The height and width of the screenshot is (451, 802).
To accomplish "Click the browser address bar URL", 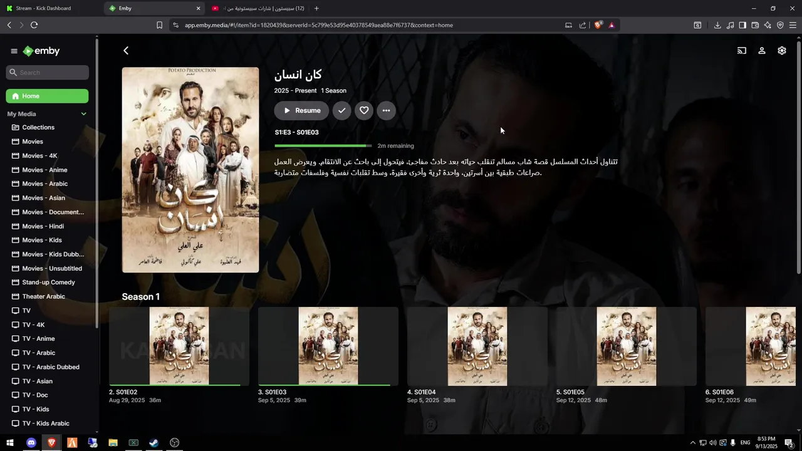I will click(319, 25).
